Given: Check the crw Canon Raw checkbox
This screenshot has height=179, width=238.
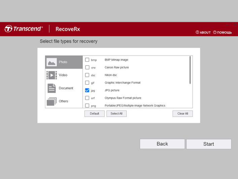Looking at the screenshot, I should pos(87,67).
